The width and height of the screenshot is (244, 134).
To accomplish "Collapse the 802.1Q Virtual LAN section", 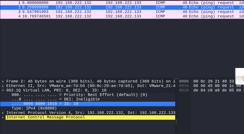I will pos(3,90).
